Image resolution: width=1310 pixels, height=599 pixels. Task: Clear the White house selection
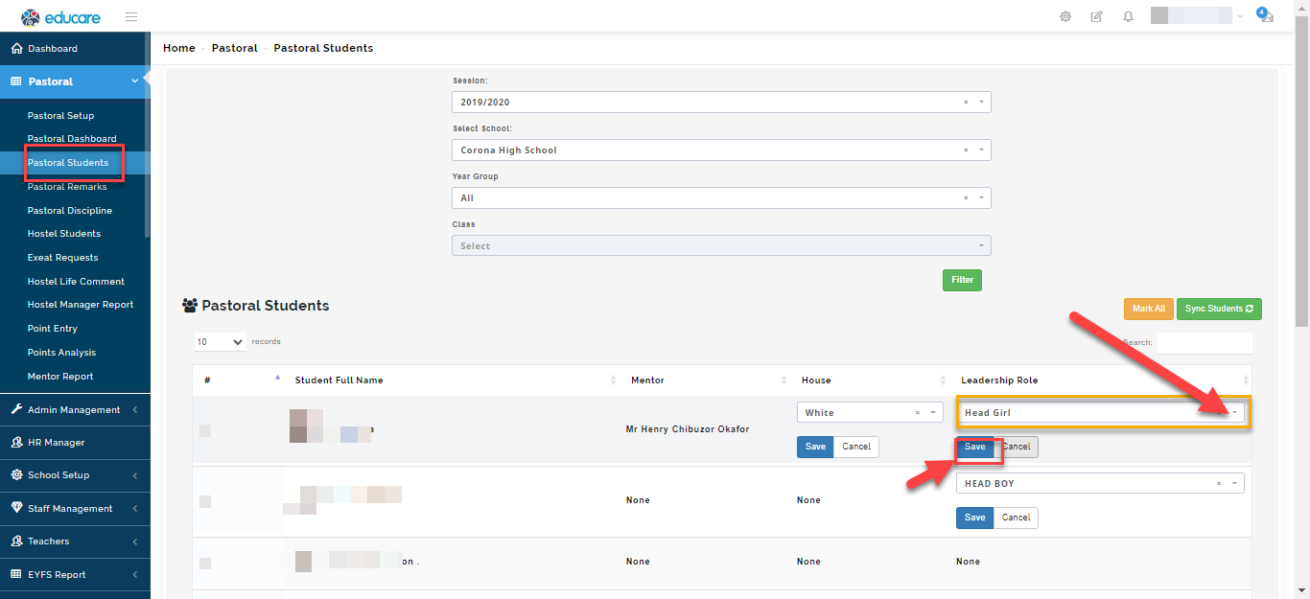[x=918, y=413]
